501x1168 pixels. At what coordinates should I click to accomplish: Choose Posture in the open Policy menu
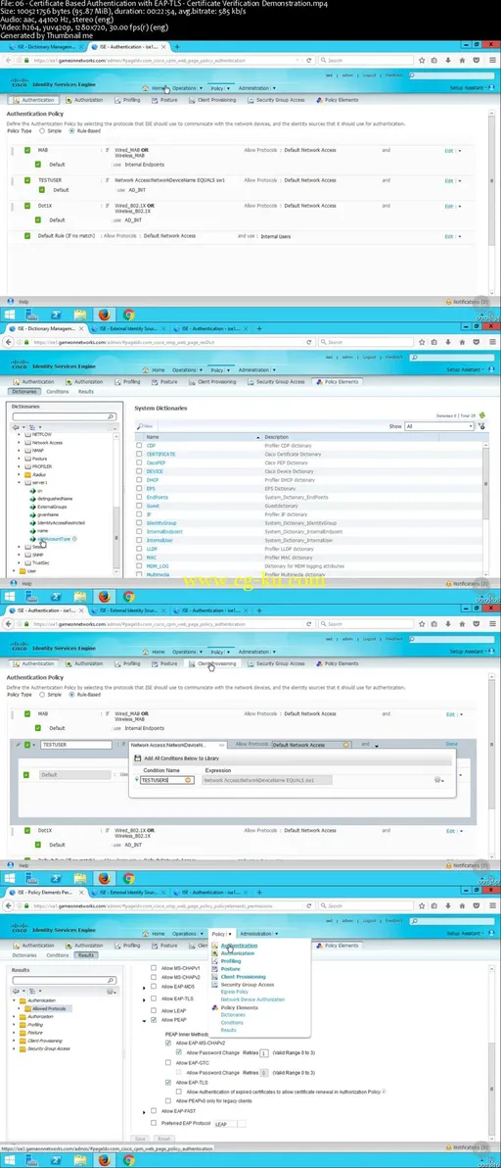click(230, 969)
